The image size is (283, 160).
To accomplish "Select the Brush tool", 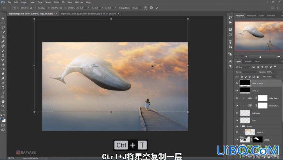I will [x=3, y=51].
